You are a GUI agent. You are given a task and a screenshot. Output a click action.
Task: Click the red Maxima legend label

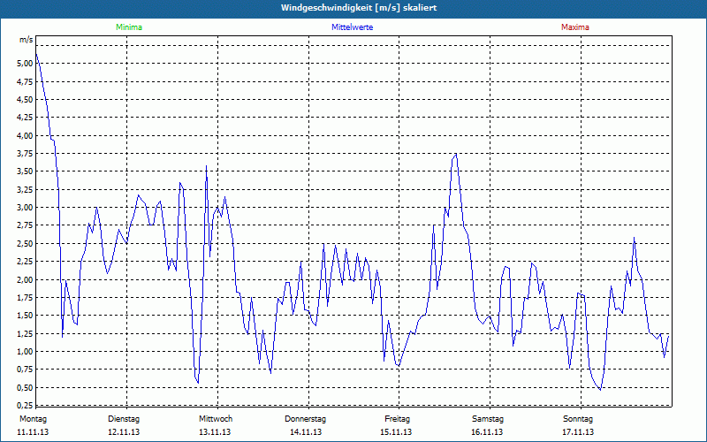click(x=575, y=27)
